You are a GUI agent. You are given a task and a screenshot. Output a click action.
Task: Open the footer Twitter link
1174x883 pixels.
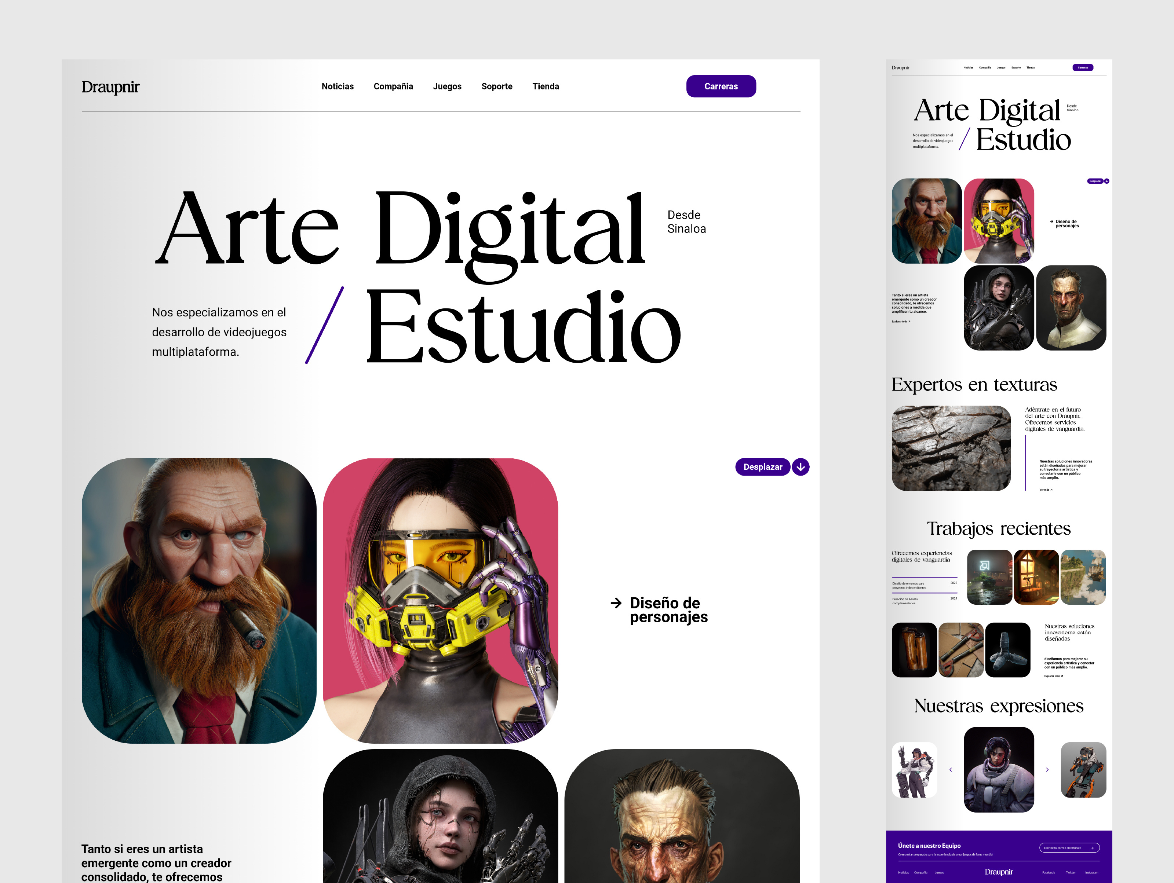click(x=1071, y=872)
